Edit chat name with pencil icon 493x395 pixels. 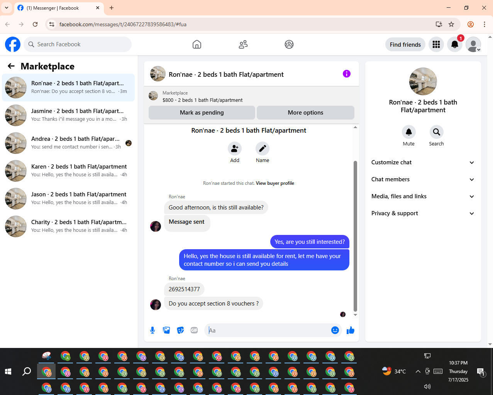tap(263, 149)
